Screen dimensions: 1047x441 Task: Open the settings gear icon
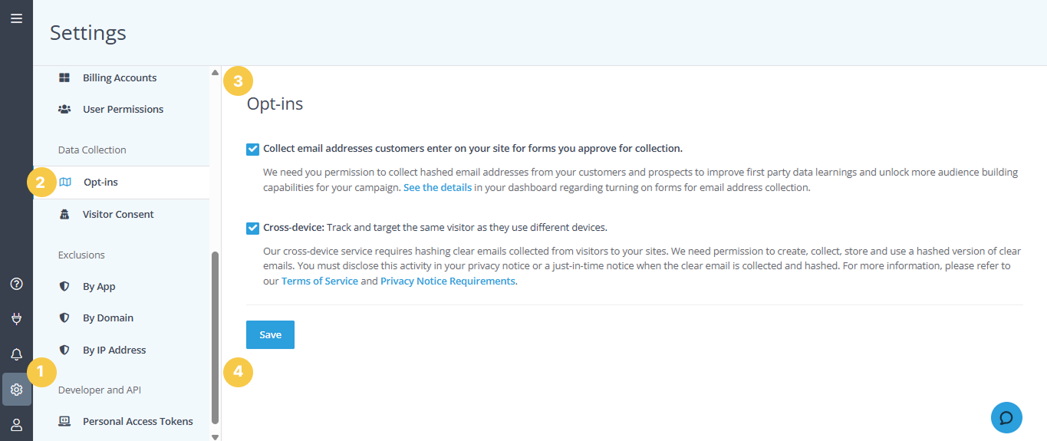(x=17, y=390)
